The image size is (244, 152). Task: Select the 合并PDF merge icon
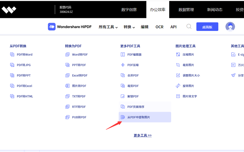(x=123, y=75)
